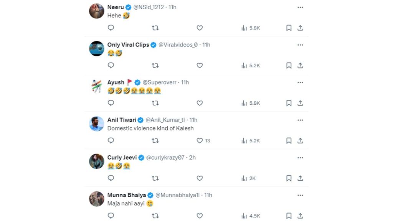The image size is (393, 221).
Task: Like Anil Tiwari's tweet with 13 likes
Action: (x=200, y=140)
